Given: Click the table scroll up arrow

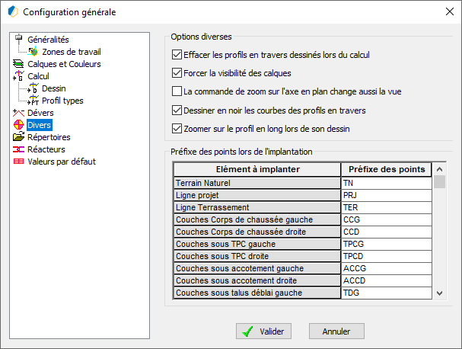Looking at the screenshot, I should click(440, 169).
